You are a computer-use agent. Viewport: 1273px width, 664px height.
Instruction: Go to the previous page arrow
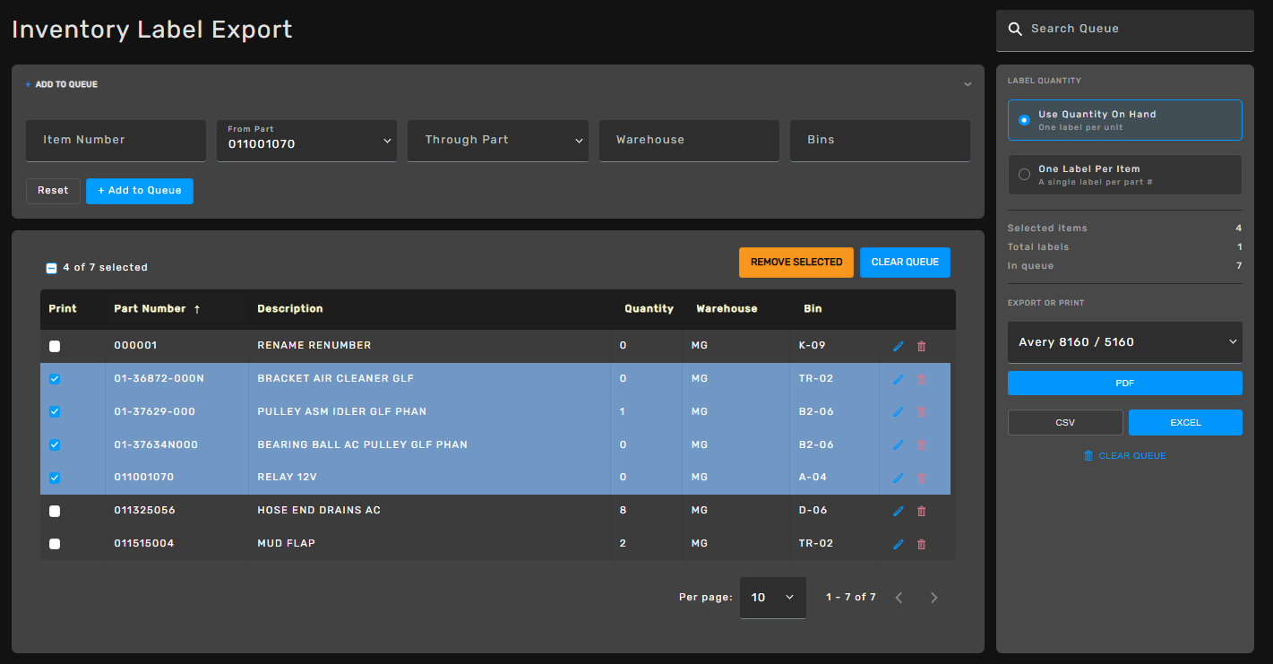(x=899, y=598)
